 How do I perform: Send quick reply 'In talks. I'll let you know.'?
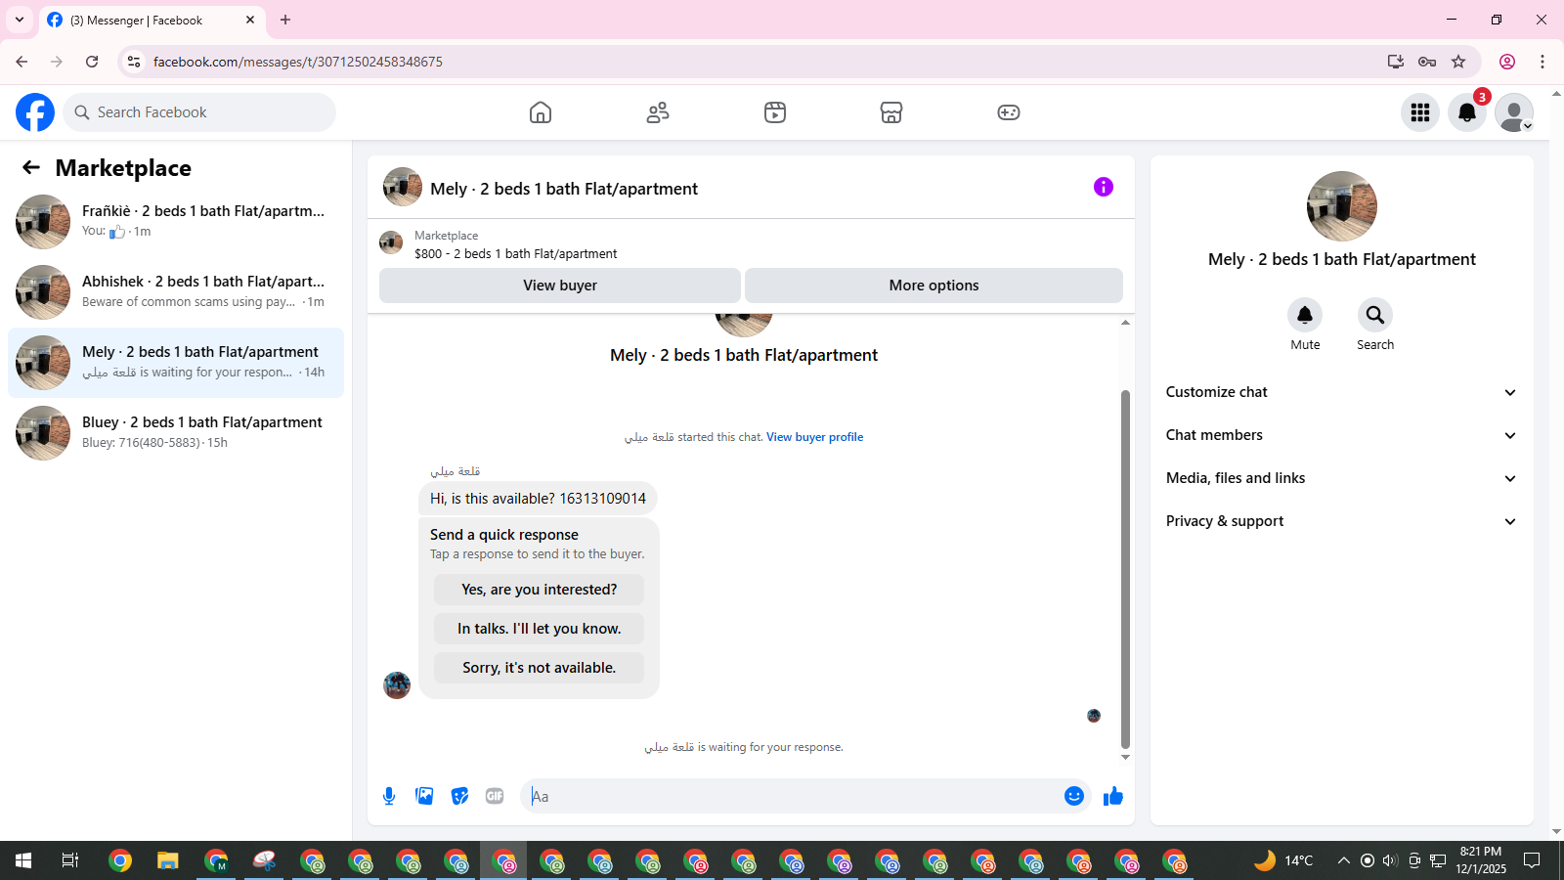coord(539,629)
